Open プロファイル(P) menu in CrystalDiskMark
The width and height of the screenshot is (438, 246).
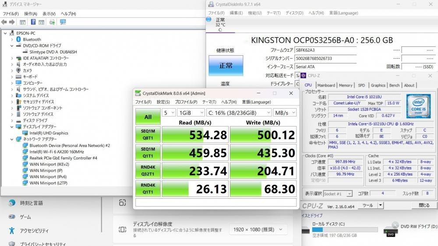click(186, 102)
